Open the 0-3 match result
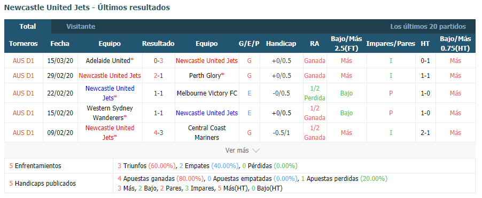Screen dimensions: 482x198 [158, 61]
